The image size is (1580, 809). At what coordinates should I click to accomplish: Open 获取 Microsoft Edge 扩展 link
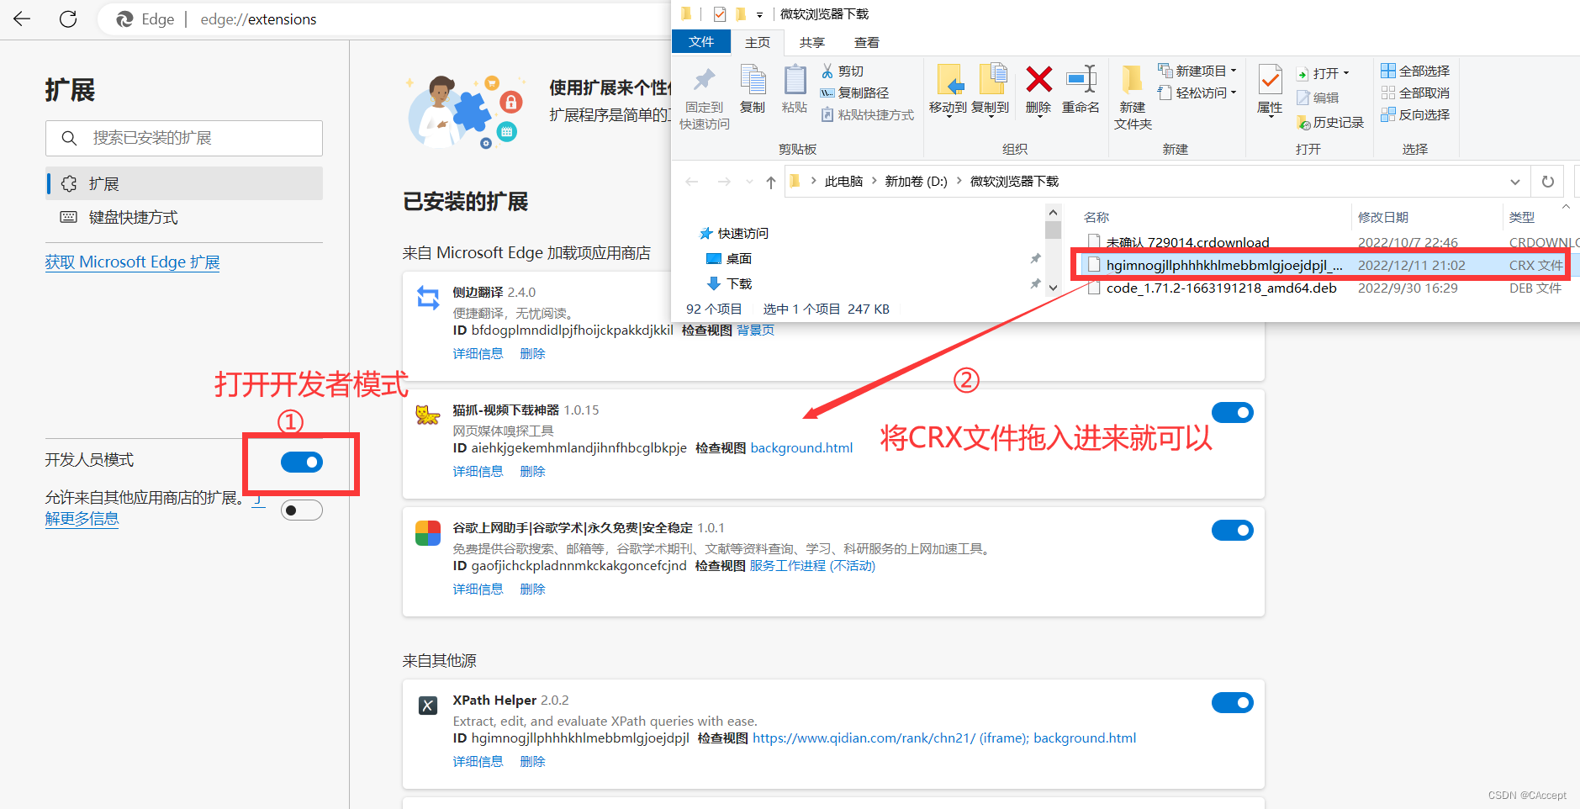tap(132, 262)
